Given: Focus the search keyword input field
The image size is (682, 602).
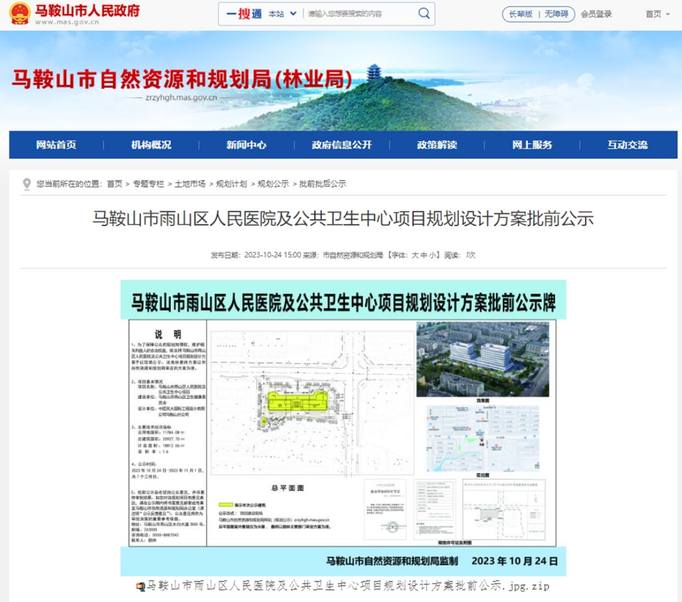Looking at the screenshot, I should (358, 14).
